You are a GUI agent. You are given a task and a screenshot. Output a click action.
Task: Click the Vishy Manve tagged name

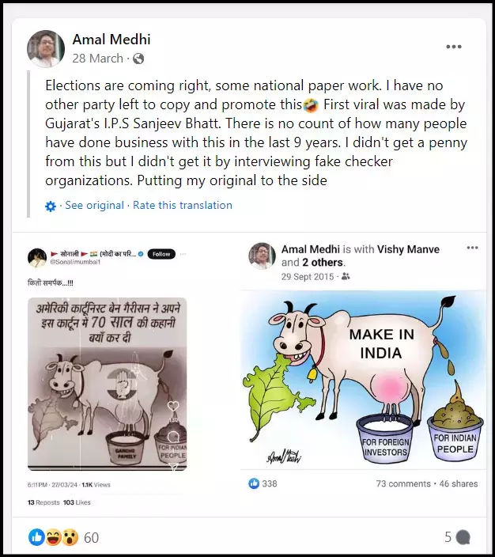(408, 249)
